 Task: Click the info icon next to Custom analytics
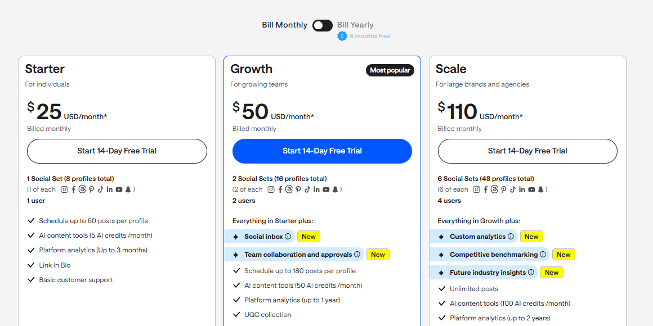pyautogui.click(x=511, y=237)
